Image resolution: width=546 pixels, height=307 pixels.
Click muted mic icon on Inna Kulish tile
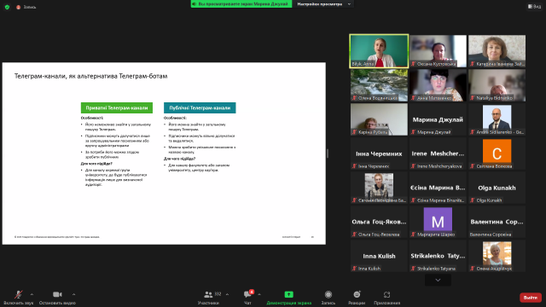pos(355,269)
